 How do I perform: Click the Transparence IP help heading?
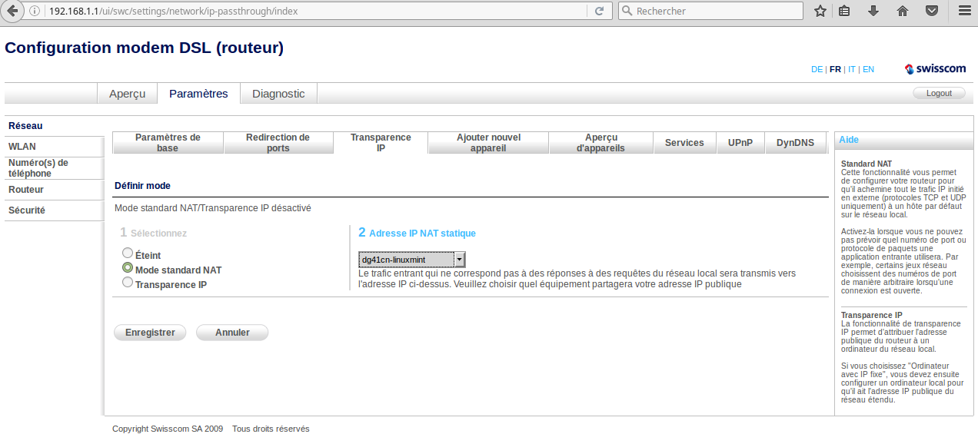tap(872, 316)
